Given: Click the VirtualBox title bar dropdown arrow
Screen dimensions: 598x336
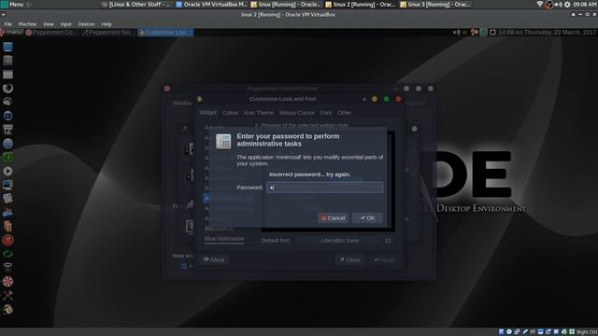Looking at the screenshot, I should coord(3,15).
